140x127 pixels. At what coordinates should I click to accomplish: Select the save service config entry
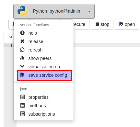pos(44,75)
